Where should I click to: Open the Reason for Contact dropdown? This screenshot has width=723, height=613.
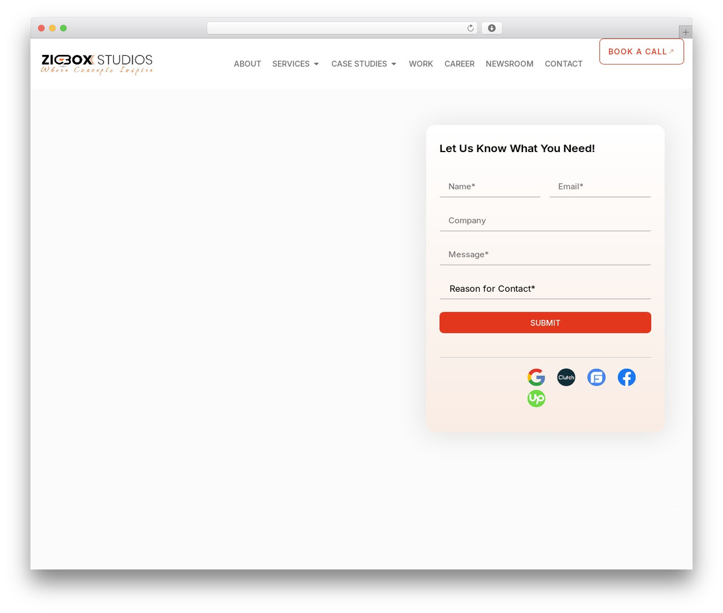pos(545,288)
